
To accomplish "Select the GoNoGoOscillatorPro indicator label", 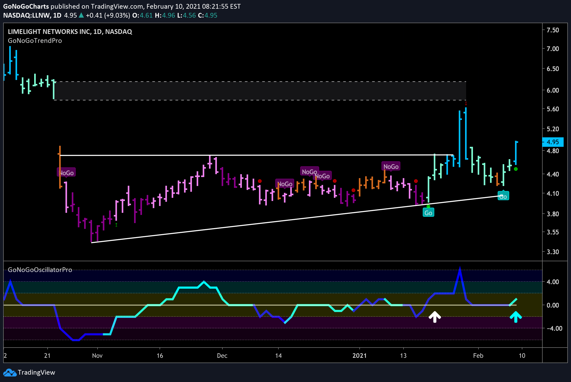I will click(40, 270).
